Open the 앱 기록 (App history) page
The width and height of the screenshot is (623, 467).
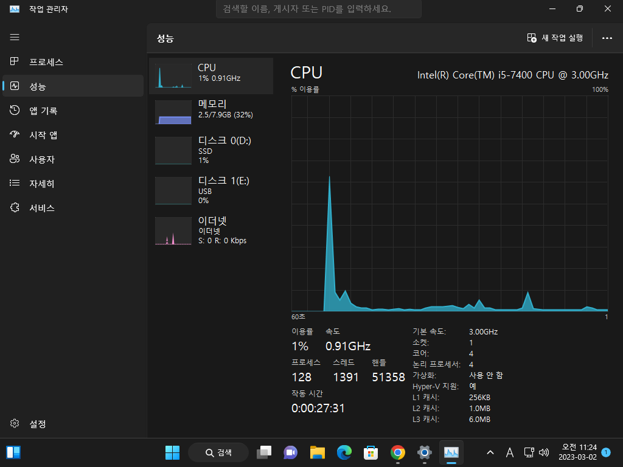(x=73, y=111)
